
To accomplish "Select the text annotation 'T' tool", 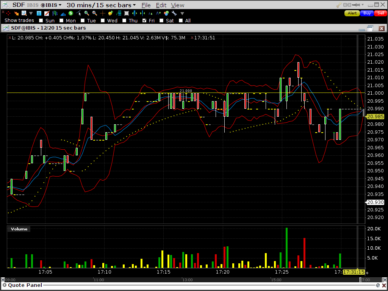I will (39, 13).
